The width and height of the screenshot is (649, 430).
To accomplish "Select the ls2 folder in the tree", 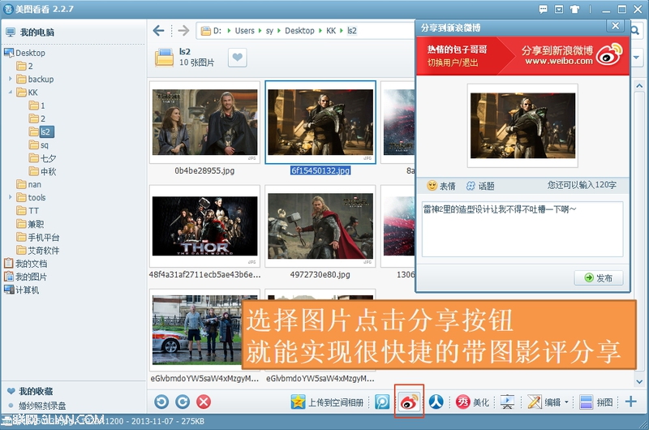I will (x=41, y=131).
